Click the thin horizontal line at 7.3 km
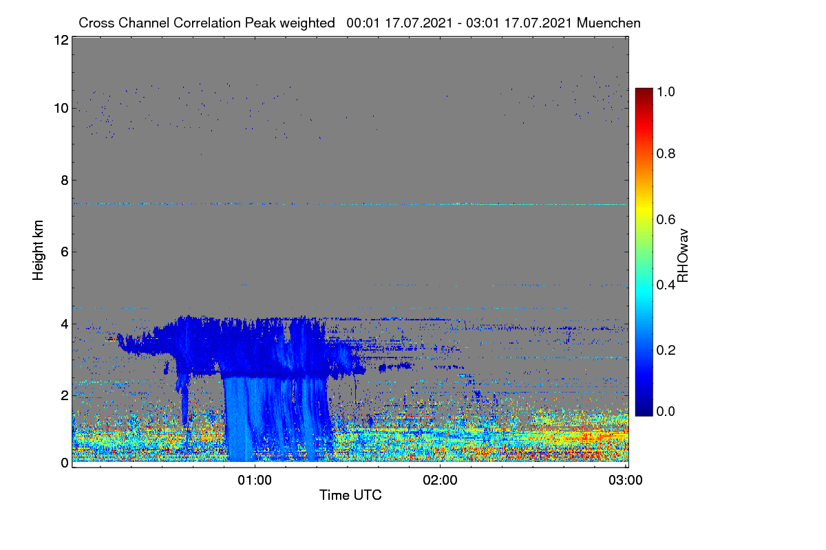 (350, 204)
